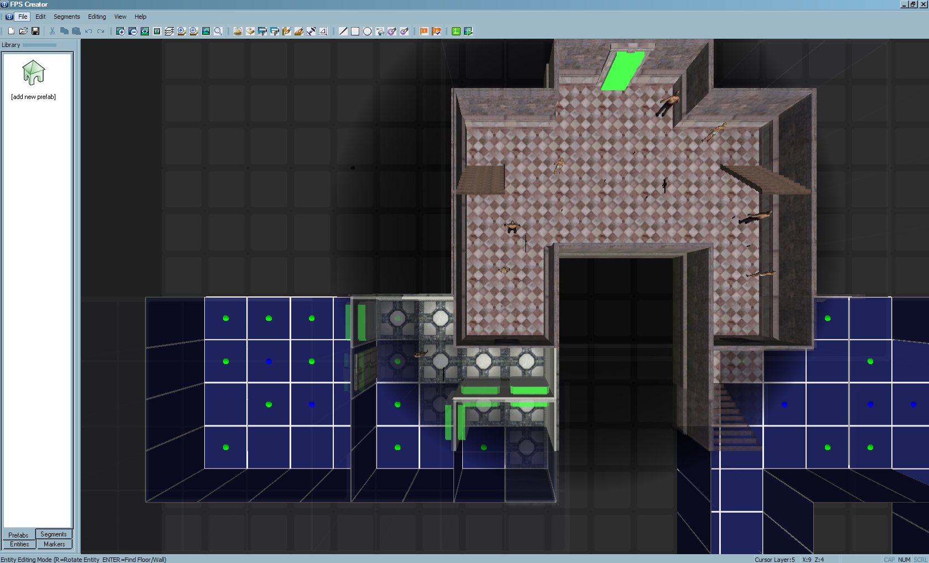Screen dimensions: 929x563
Task: Zoom in on the map view (plus icon)
Action: pos(121,31)
